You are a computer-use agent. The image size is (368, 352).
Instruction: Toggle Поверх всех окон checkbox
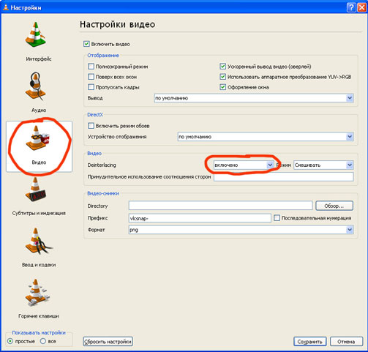(x=91, y=77)
